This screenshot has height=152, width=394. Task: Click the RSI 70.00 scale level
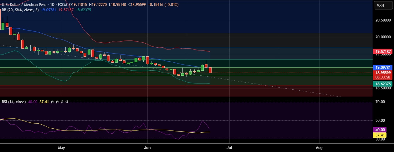[380, 102]
